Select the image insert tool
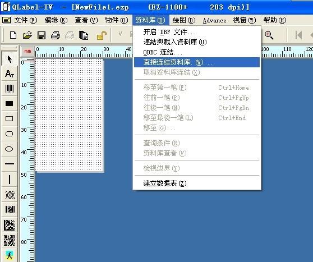Viewport: 313px width, 262px height. point(10,255)
